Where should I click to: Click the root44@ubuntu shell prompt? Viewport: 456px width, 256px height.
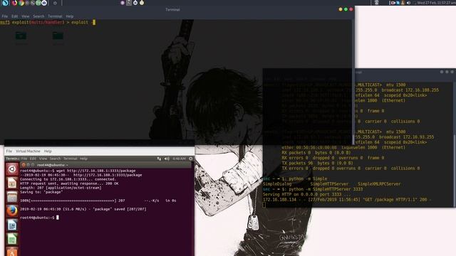pos(39,218)
